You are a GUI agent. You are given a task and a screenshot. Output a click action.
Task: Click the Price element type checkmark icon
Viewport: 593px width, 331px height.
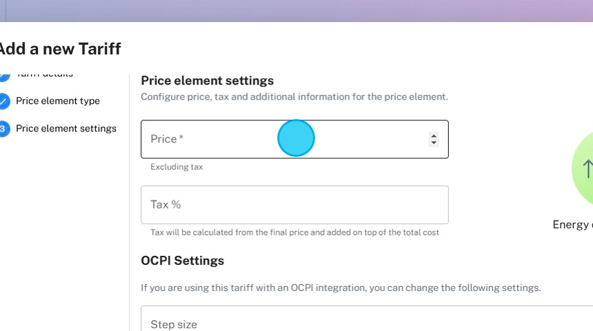(x=3, y=101)
